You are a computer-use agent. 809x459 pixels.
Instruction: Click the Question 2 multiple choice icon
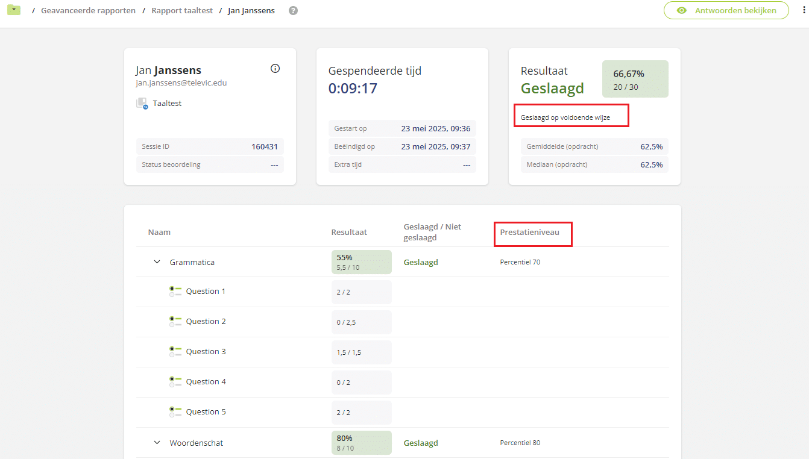pos(175,322)
